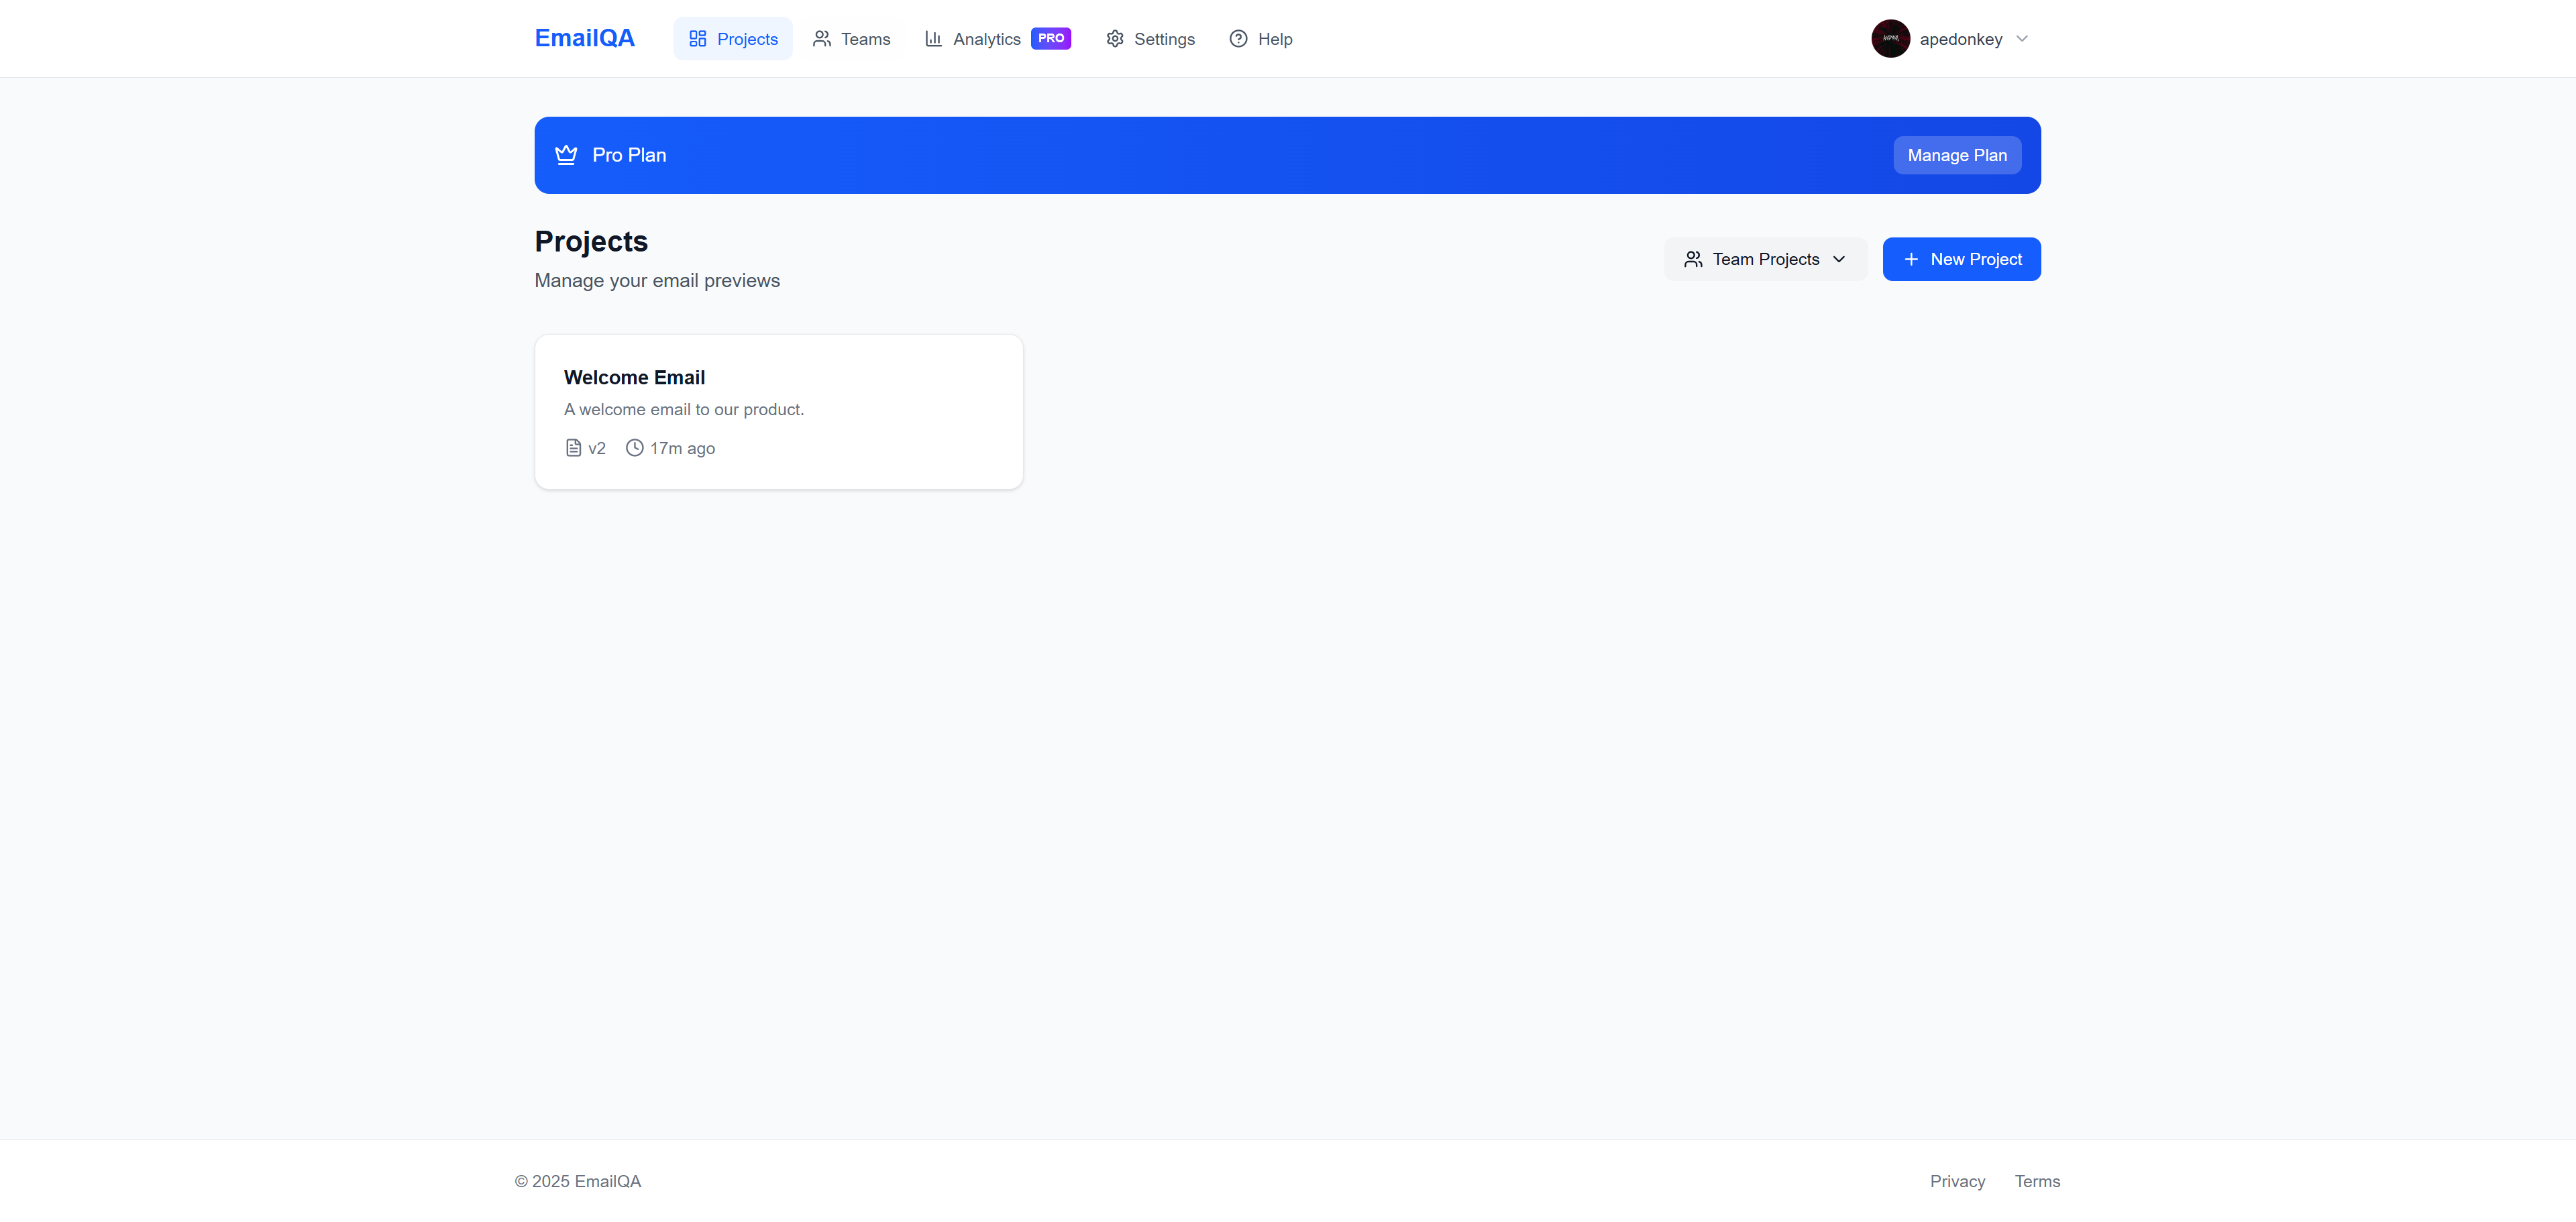The height and width of the screenshot is (1222, 2576).
Task: Click the Settings gear icon
Action: pos(1115,38)
